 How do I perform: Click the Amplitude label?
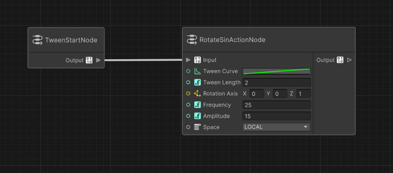(x=217, y=116)
